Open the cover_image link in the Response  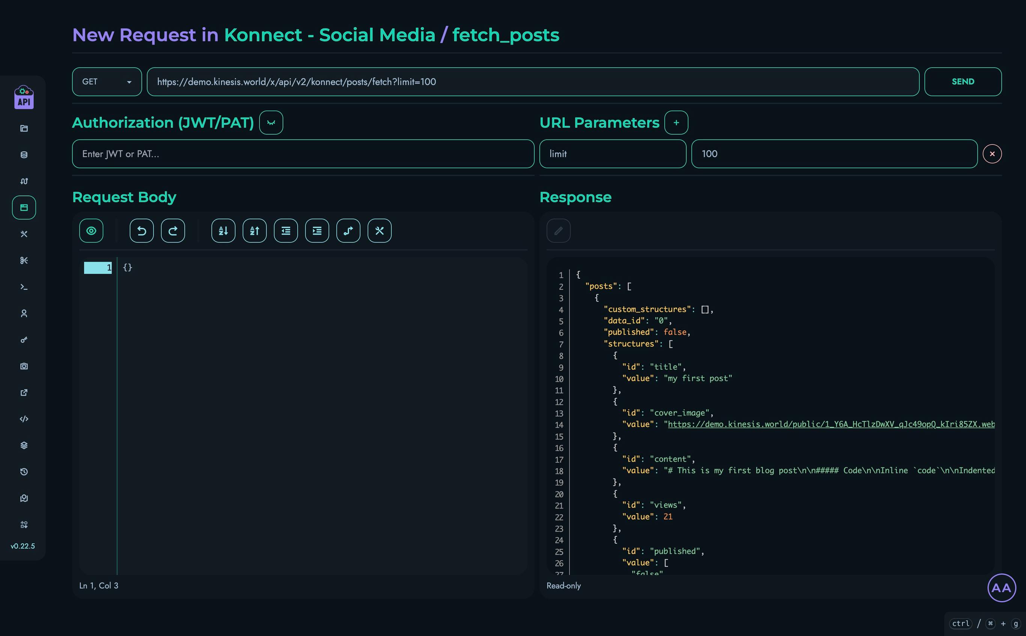831,424
